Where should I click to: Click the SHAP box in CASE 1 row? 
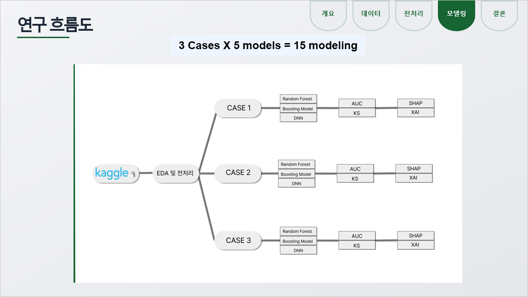415,103
